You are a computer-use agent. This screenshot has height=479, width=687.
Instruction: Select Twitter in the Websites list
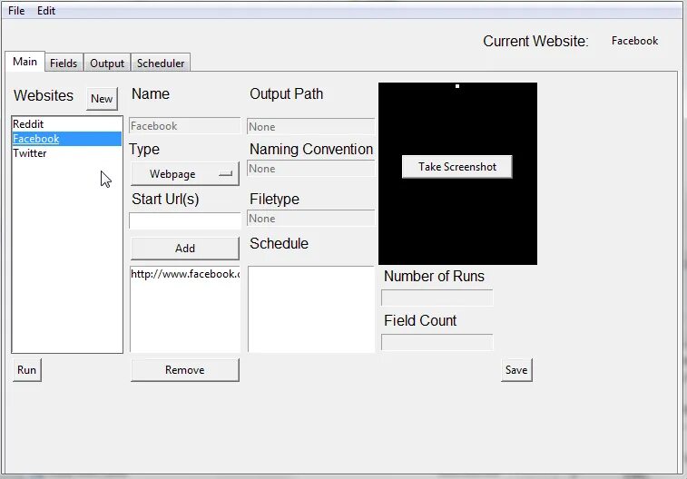pyautogui.click(x=66, y=152)
